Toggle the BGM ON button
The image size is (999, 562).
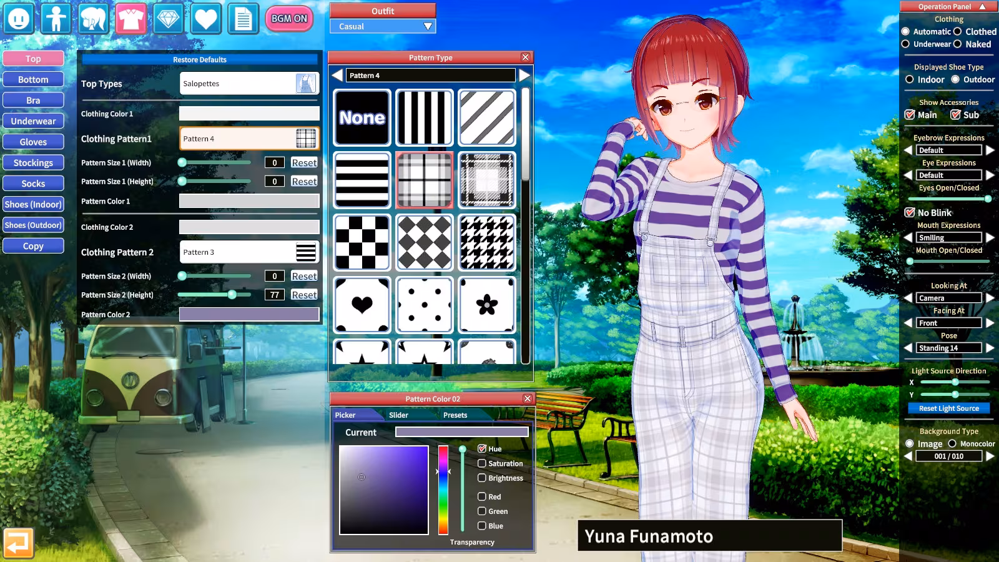click(x=289, y=19)
